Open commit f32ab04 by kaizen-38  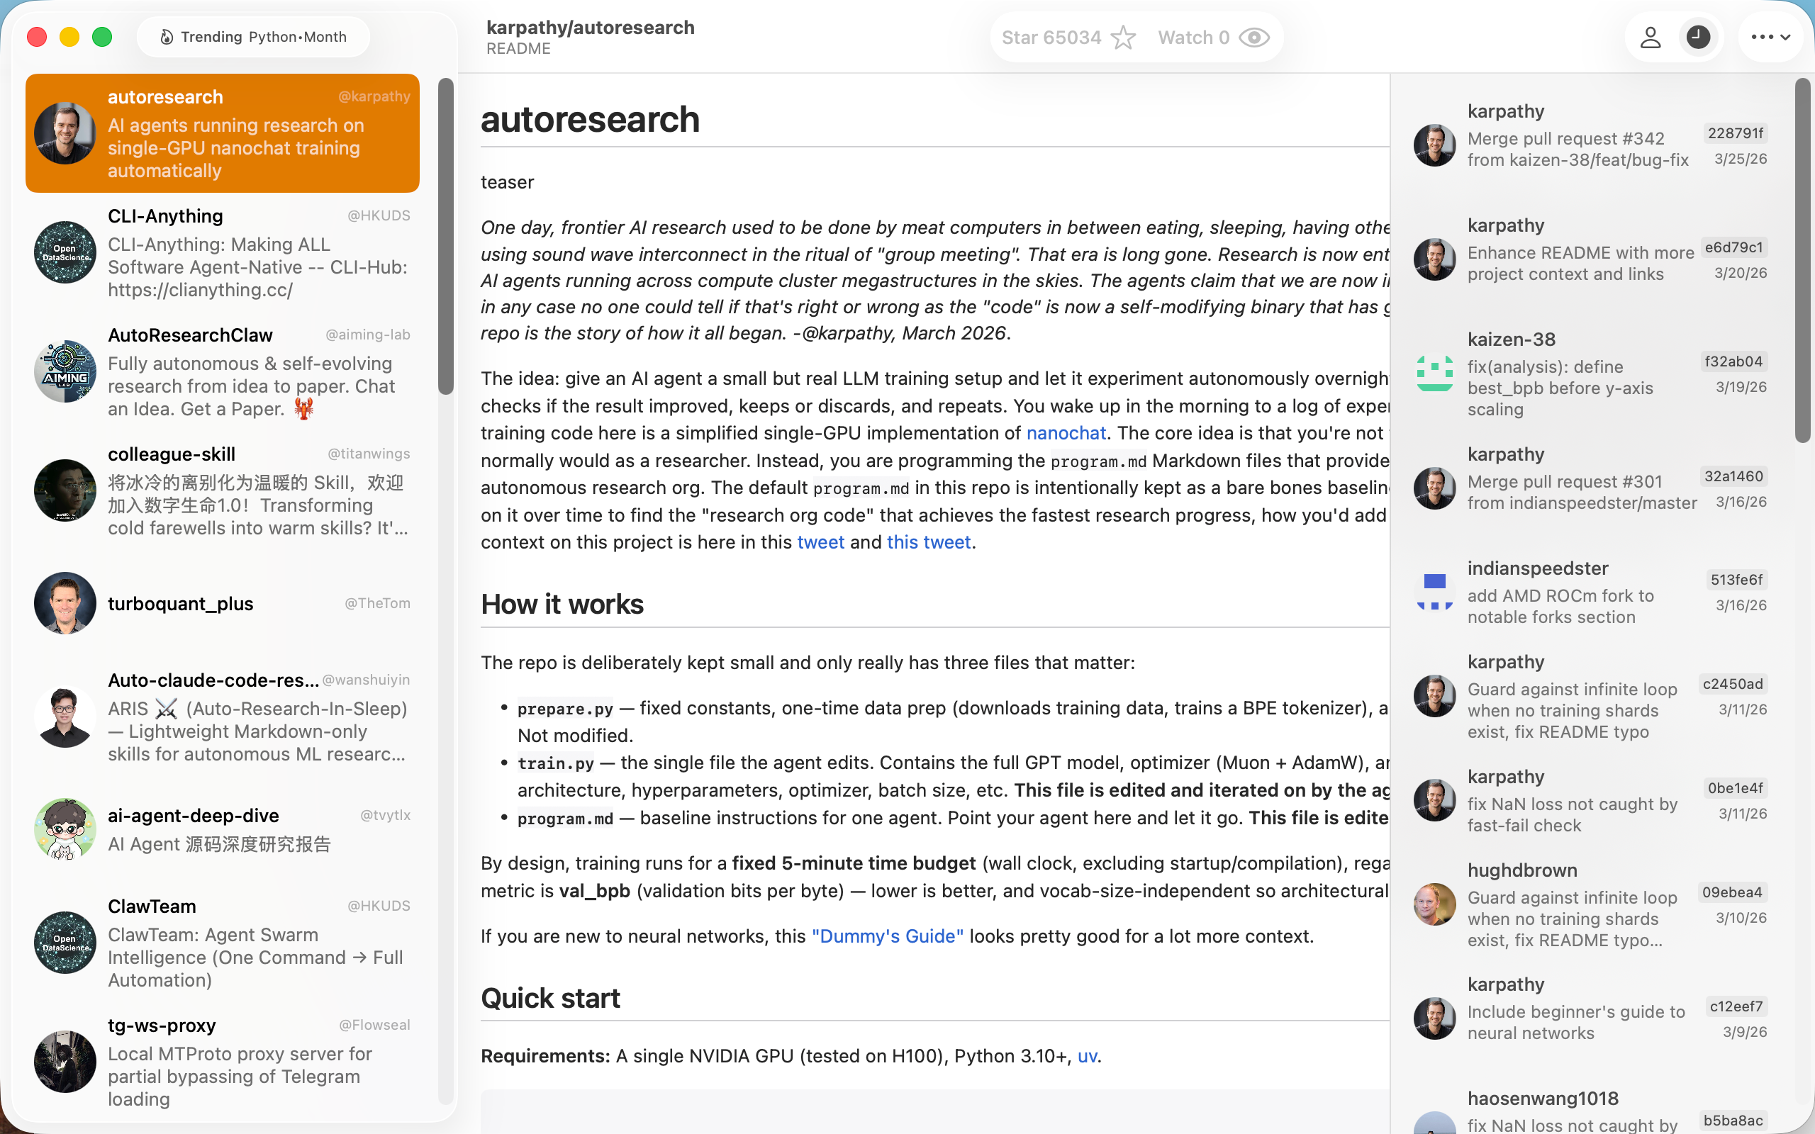coord(1590,374)
